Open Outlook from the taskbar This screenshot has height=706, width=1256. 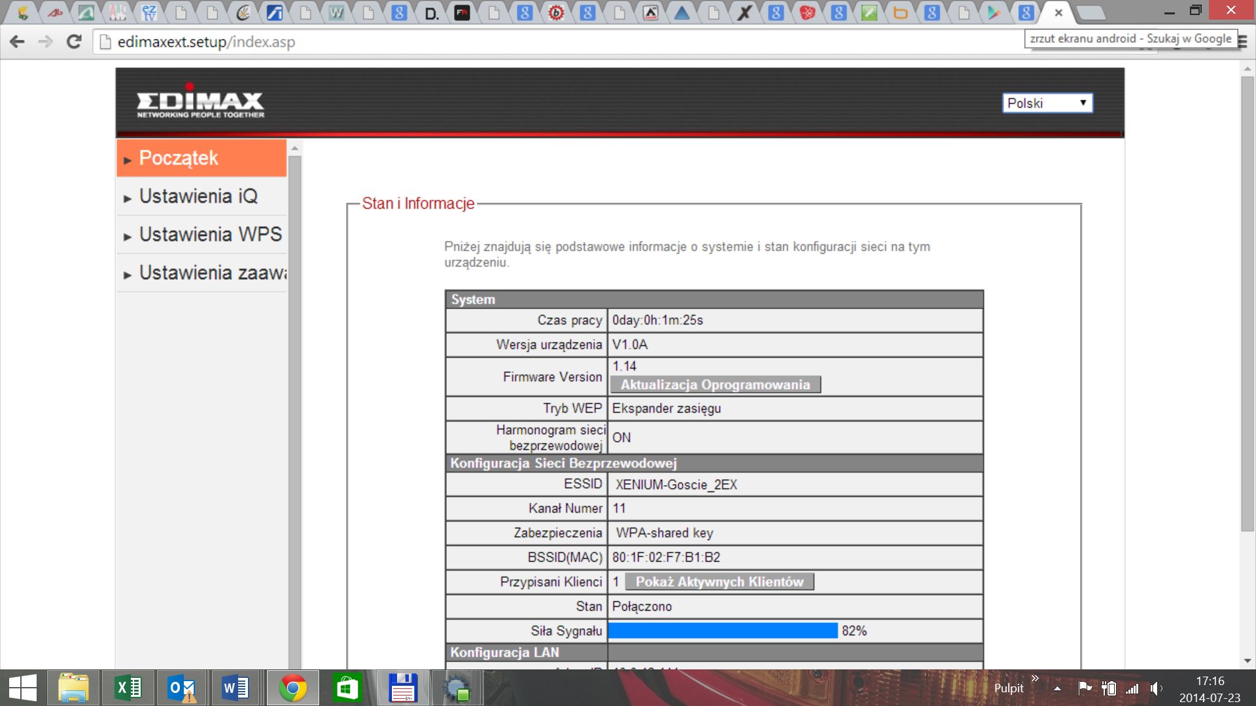pos(182,688)
